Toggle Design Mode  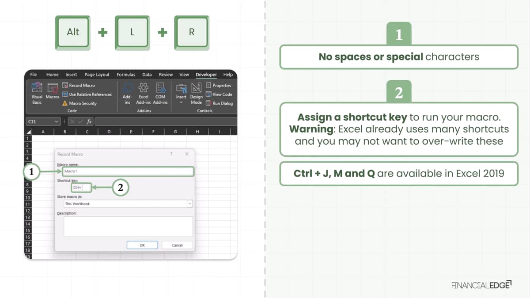[196, 94]
